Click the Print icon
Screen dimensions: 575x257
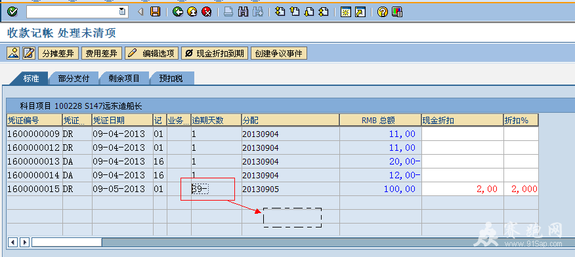[228, 12]
